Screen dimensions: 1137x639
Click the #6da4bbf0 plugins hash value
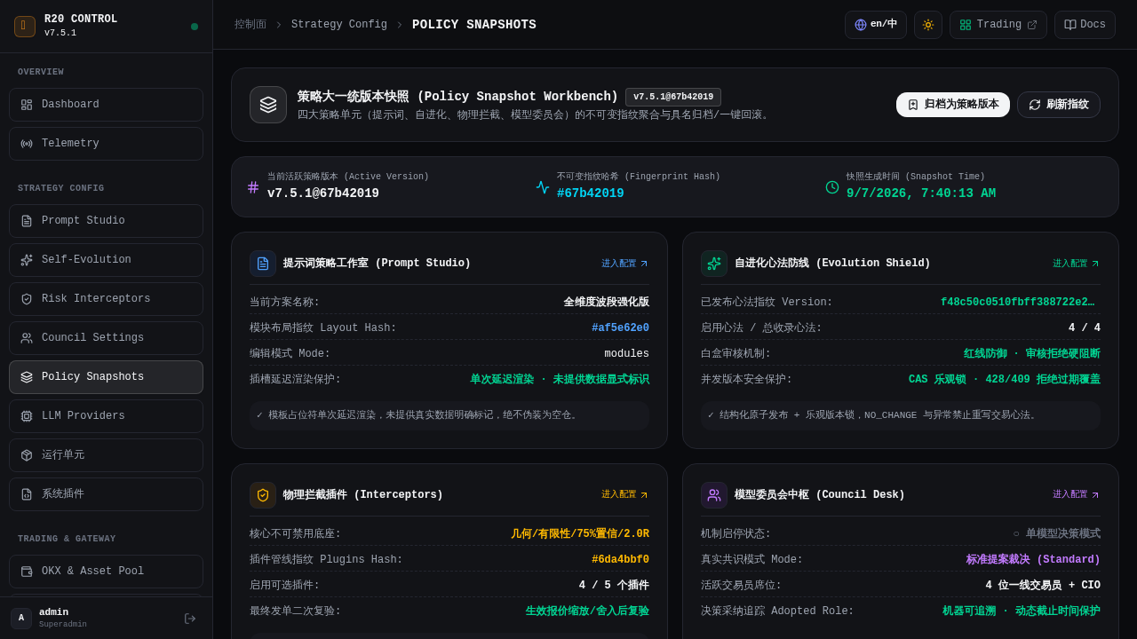[x=620, y=560]
